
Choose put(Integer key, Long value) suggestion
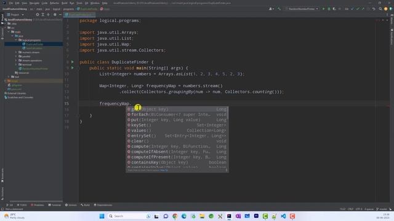point(177,120)
